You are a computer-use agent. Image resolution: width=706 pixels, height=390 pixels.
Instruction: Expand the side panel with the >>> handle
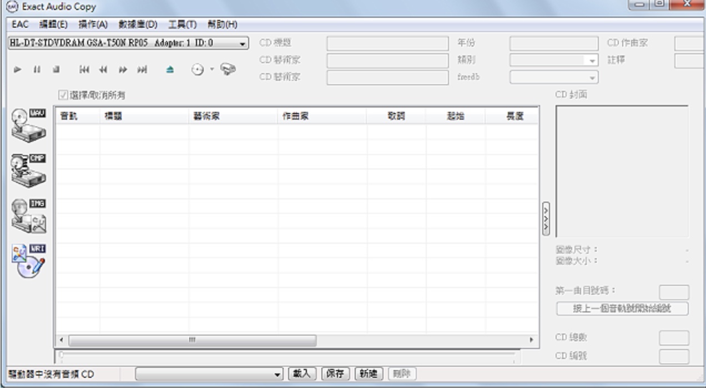[x=546, y=219]
